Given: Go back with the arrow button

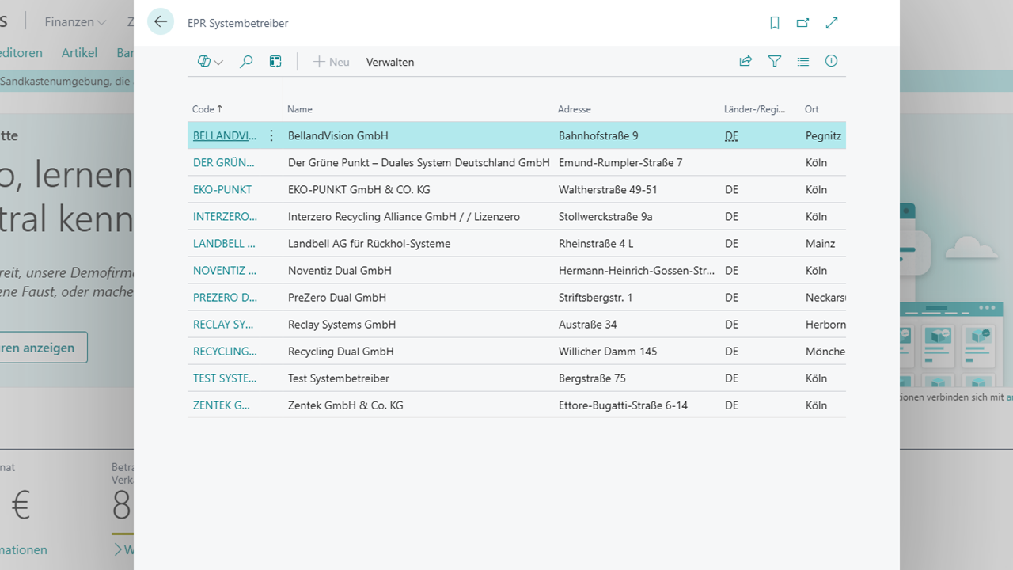Looking at the screenshot, I should click(161, 22).
